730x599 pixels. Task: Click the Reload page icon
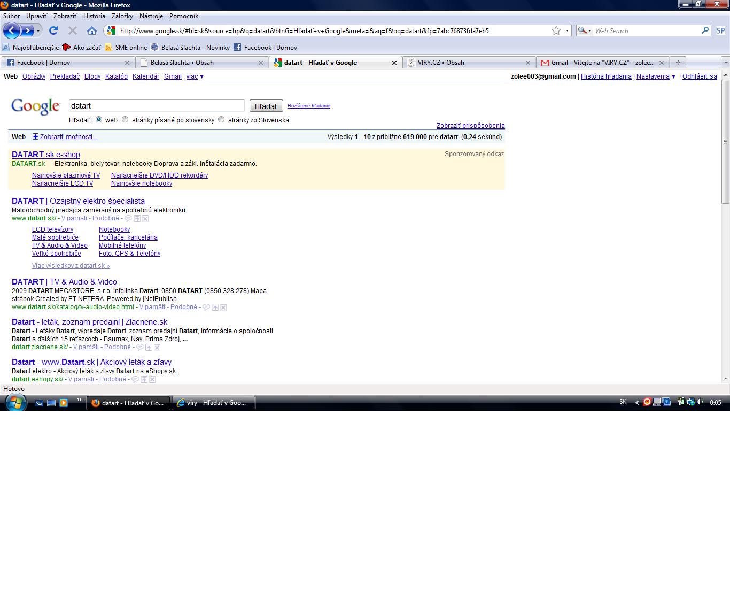point(53,30)
